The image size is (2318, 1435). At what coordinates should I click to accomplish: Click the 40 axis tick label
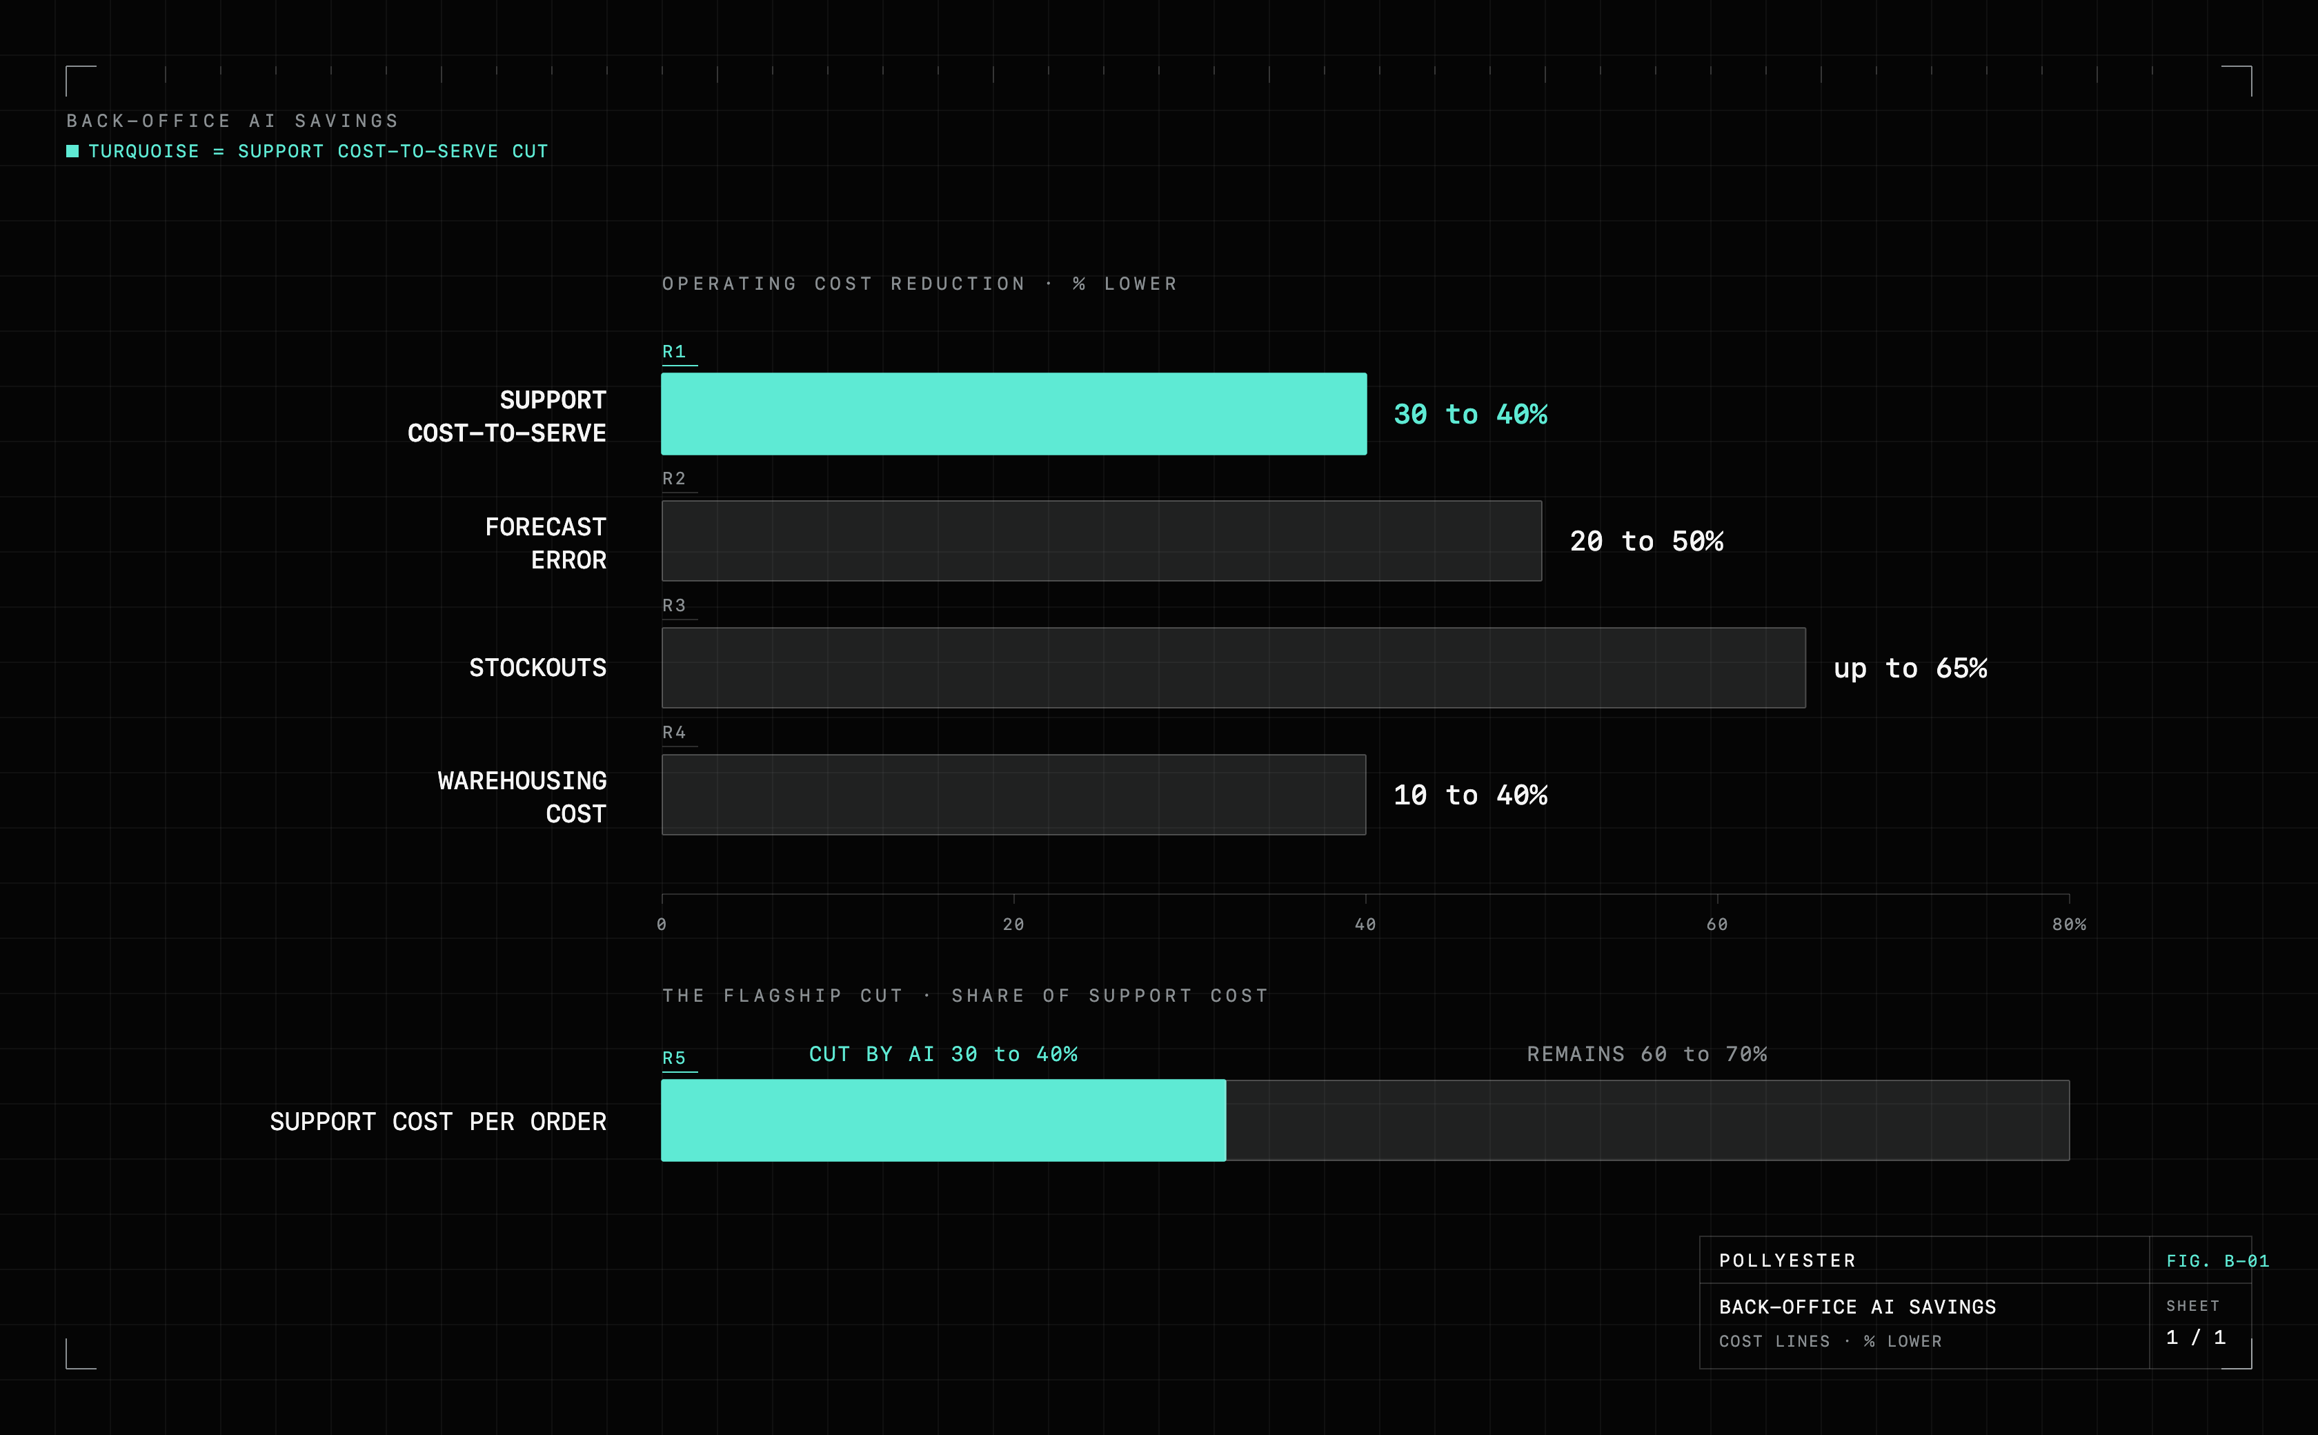[x=1365, y=924]
